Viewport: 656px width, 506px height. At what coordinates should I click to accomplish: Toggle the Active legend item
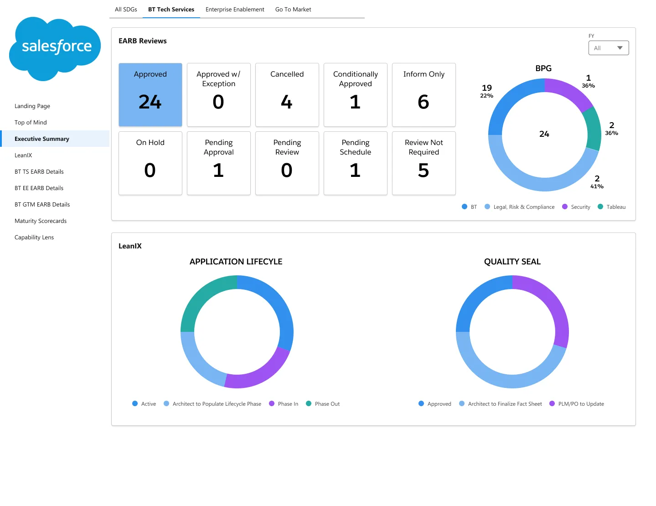click(144, 404)
